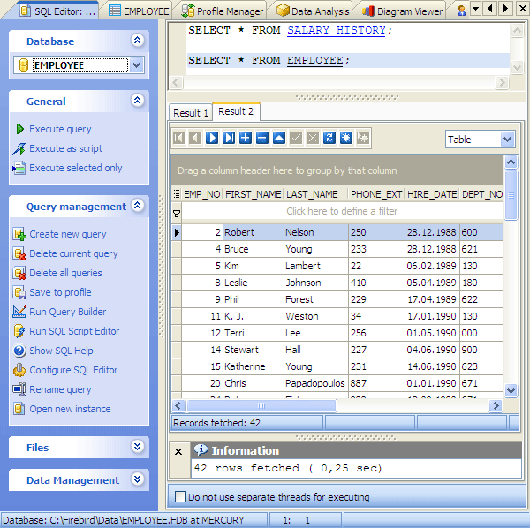Click the Show SQL Help link
The height and width of the screenshot is (528, 530).
[x=61, y=351]
